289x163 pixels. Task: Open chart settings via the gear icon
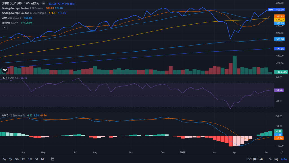click(x=281, y=152)
